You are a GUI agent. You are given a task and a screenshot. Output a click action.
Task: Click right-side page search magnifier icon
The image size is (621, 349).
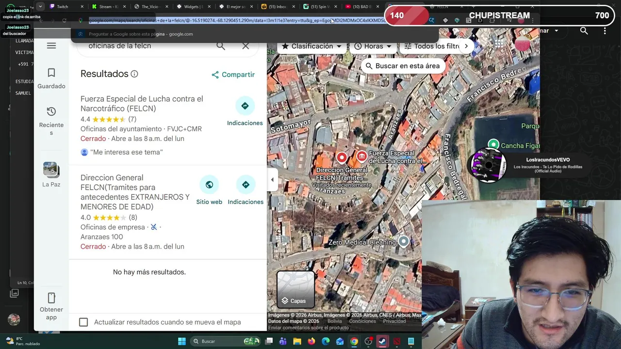[x=584, y=31]
